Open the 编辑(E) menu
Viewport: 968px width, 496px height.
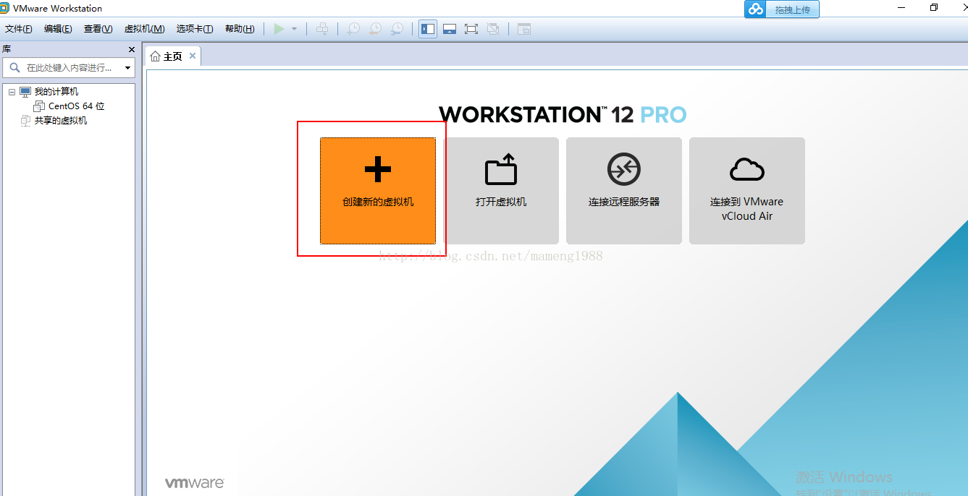[58, 29]
